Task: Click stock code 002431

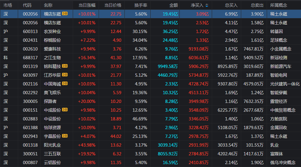Action: 30,40
